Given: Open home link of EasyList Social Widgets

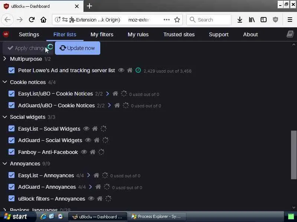Looking at the screenshot, I should pyautogui.click(x=95, y=128).
